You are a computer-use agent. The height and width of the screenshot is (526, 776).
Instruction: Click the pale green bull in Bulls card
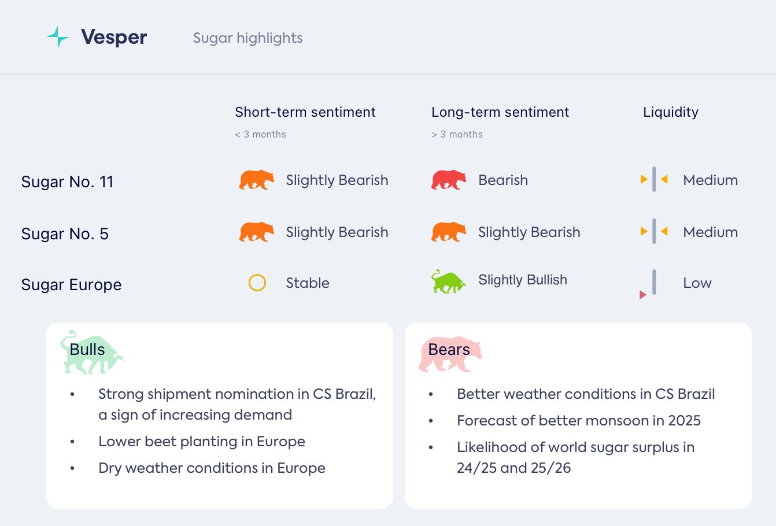point(91,353)
